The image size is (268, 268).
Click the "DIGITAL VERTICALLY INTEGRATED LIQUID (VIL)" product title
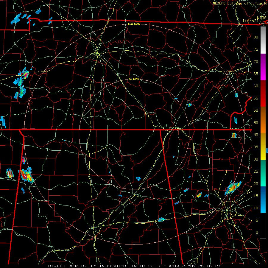tap(105, 266)
